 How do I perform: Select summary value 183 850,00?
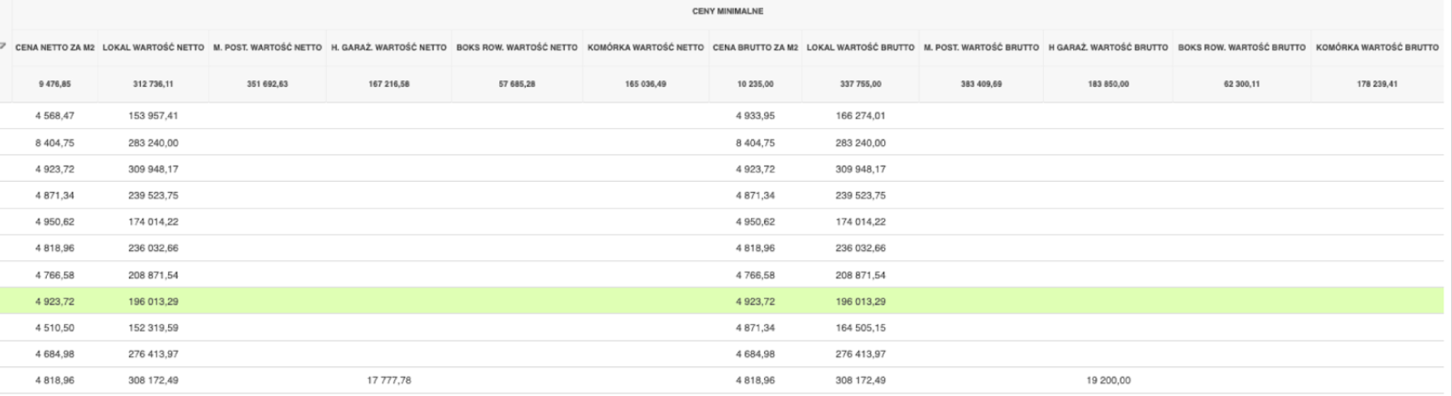[x=1108, y=84]
